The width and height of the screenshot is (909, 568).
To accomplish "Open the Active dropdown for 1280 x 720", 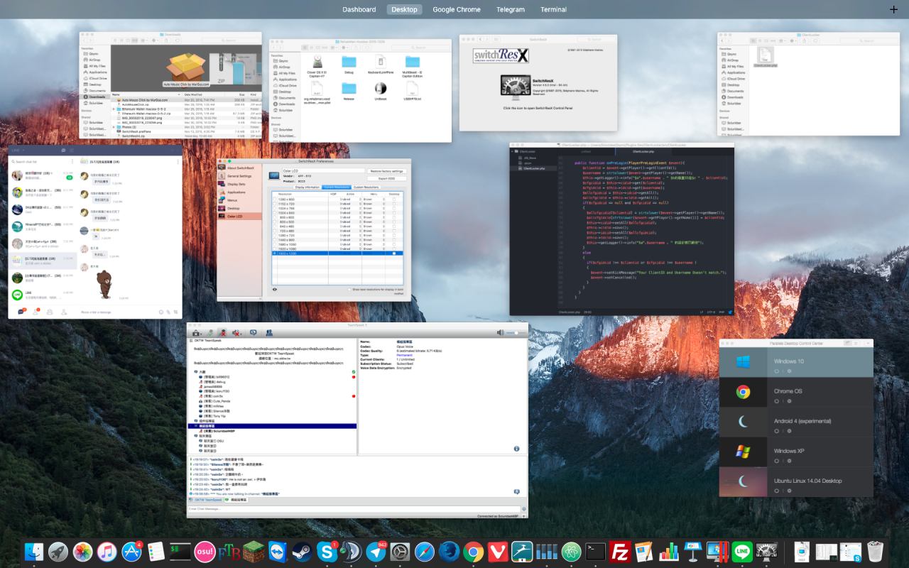I will tap(350, 235).
